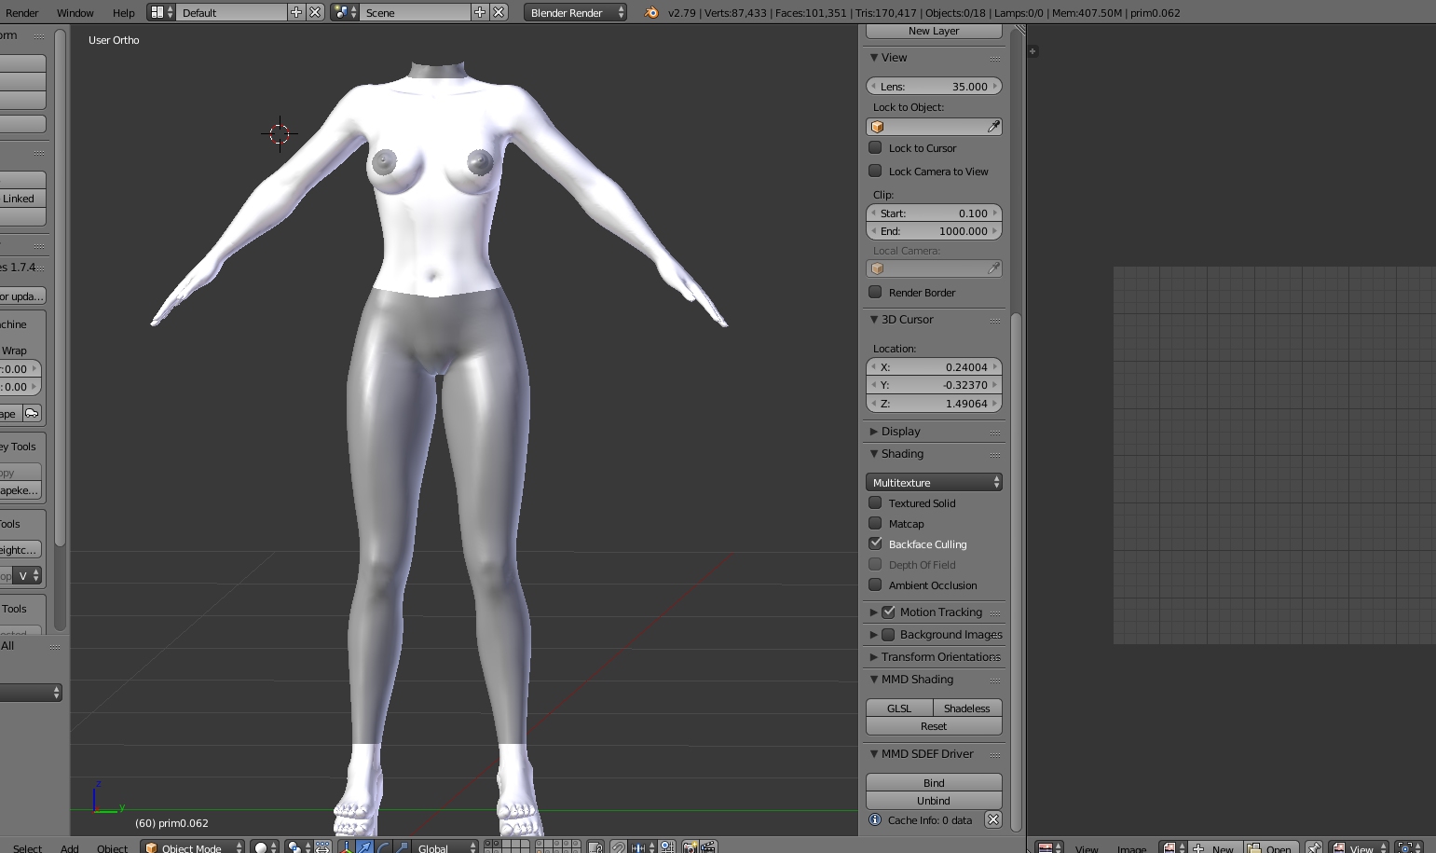Open the screen layout browse icon
Image resolution: width=1436 pixels, height=853 pixels.
tap(161, 12)
